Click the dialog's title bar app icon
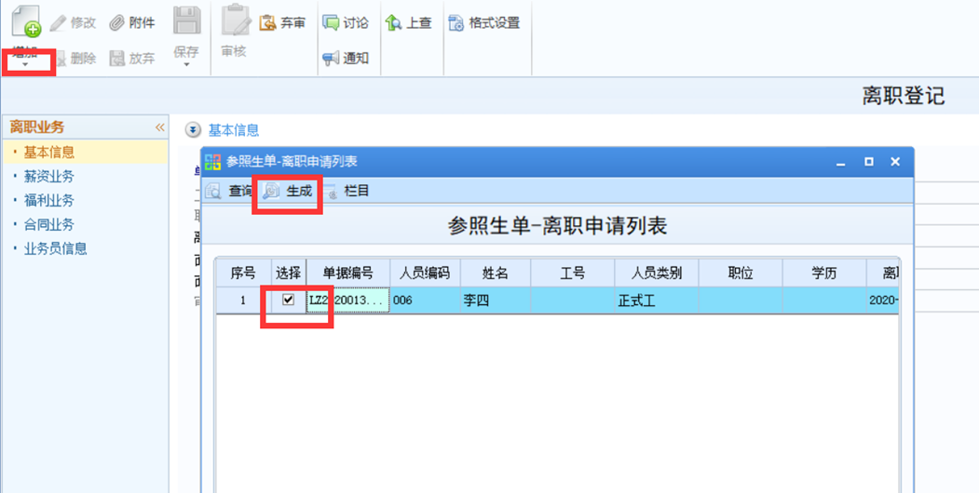 click(213, 162)
